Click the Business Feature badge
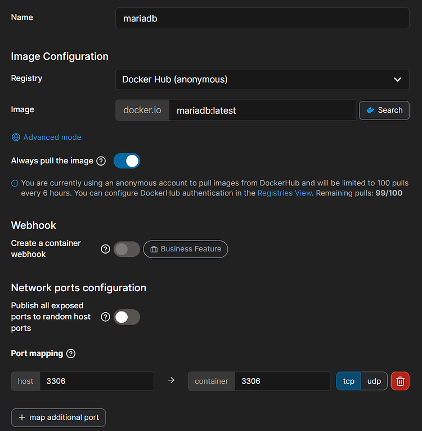The image size is (422, 431). tap(186, 249)
